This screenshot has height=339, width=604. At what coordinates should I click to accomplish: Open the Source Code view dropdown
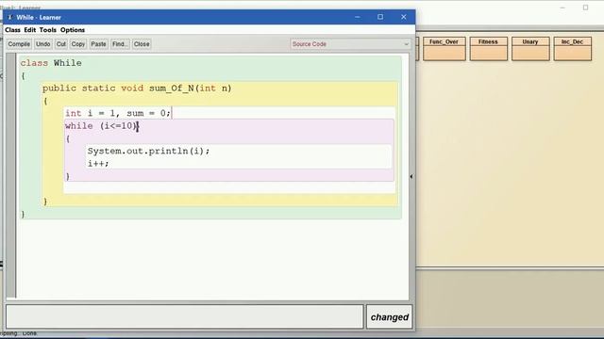(350, 44)
